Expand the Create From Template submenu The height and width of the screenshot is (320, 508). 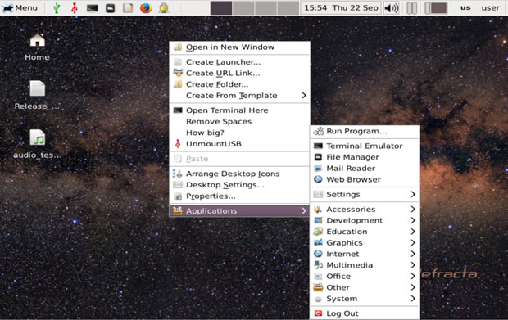pos(240,96)
